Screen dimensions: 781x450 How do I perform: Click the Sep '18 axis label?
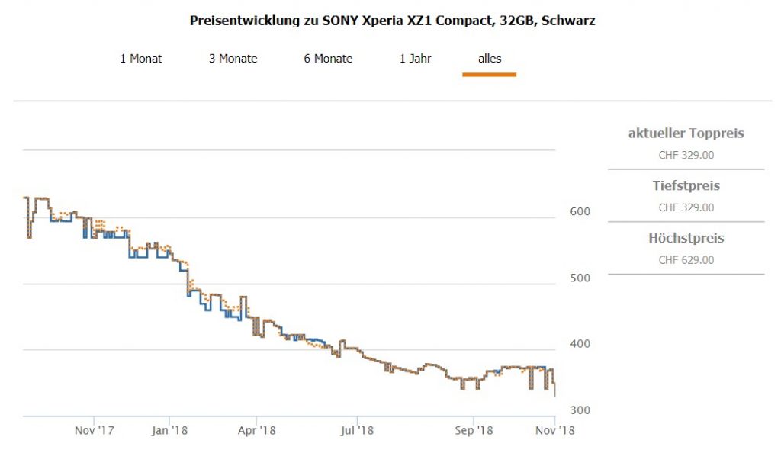[x=474, y=431]
